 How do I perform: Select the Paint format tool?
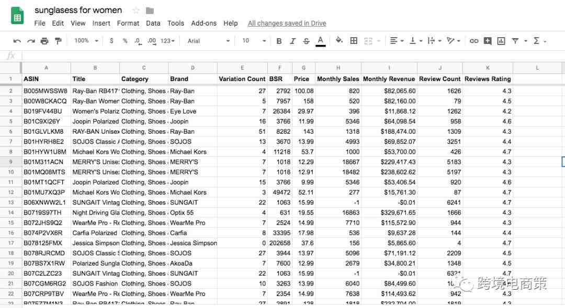point(58,41)
